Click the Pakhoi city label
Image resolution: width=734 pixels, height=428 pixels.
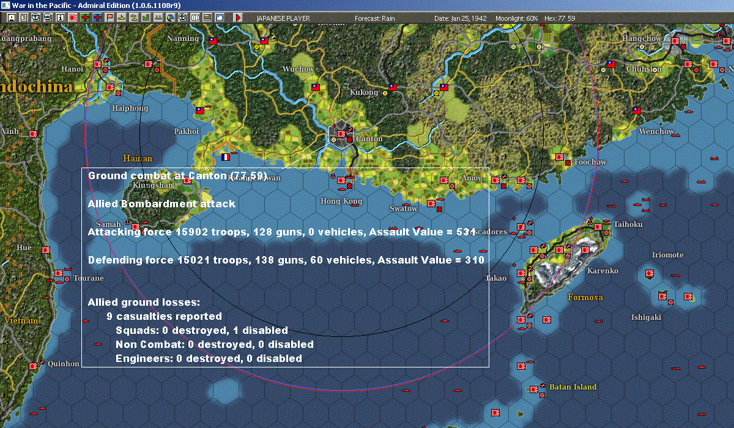[187, 131]
